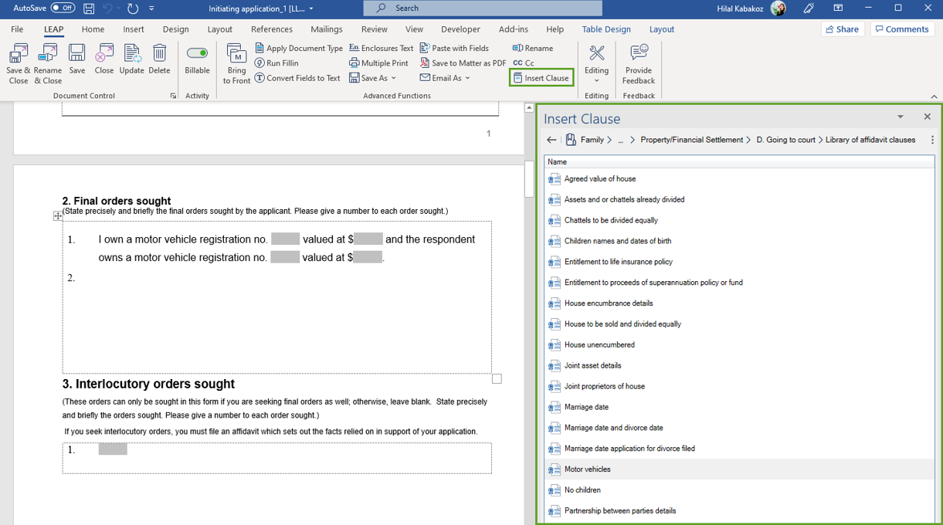Select the Motor vehicles clause
Screen dimensions: 943x525
587,469
